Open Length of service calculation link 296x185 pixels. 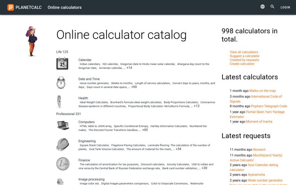coord(153,83)
